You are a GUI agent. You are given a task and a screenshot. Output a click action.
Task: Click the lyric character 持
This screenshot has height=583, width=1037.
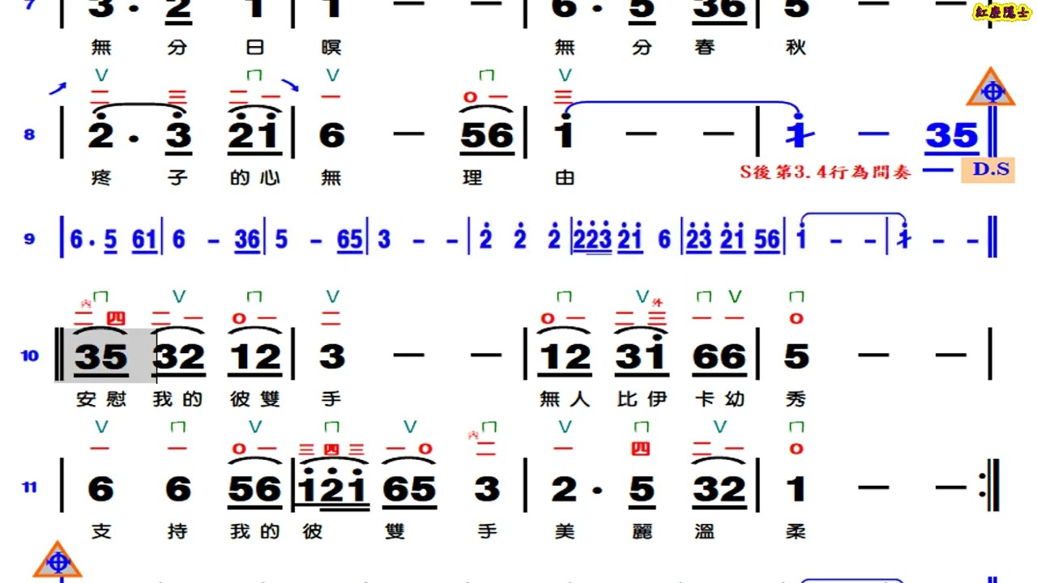[177, 531]
